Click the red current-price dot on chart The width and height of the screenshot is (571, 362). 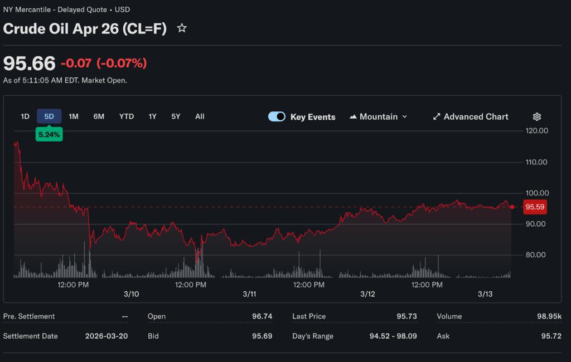coord(512,207)
